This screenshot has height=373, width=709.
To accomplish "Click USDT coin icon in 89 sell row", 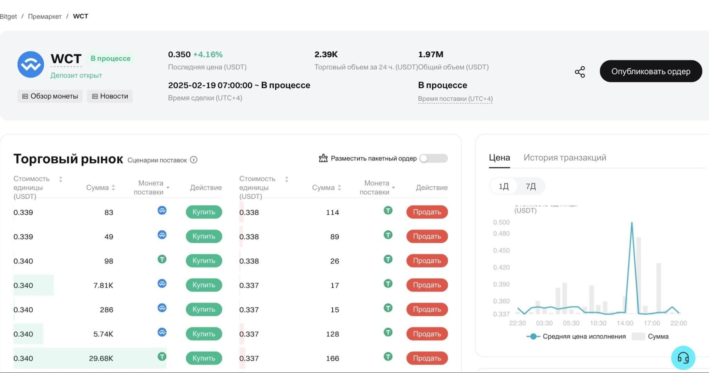I will tap(388, 235).
